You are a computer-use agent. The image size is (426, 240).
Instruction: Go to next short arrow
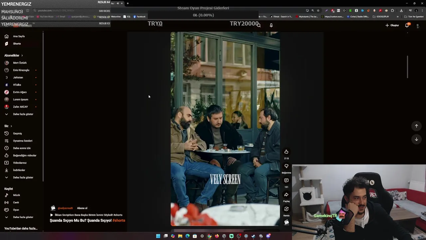click(x=416, y=139)
